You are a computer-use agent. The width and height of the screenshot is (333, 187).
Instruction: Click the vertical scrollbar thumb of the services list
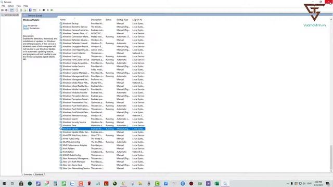pos(331,157)
